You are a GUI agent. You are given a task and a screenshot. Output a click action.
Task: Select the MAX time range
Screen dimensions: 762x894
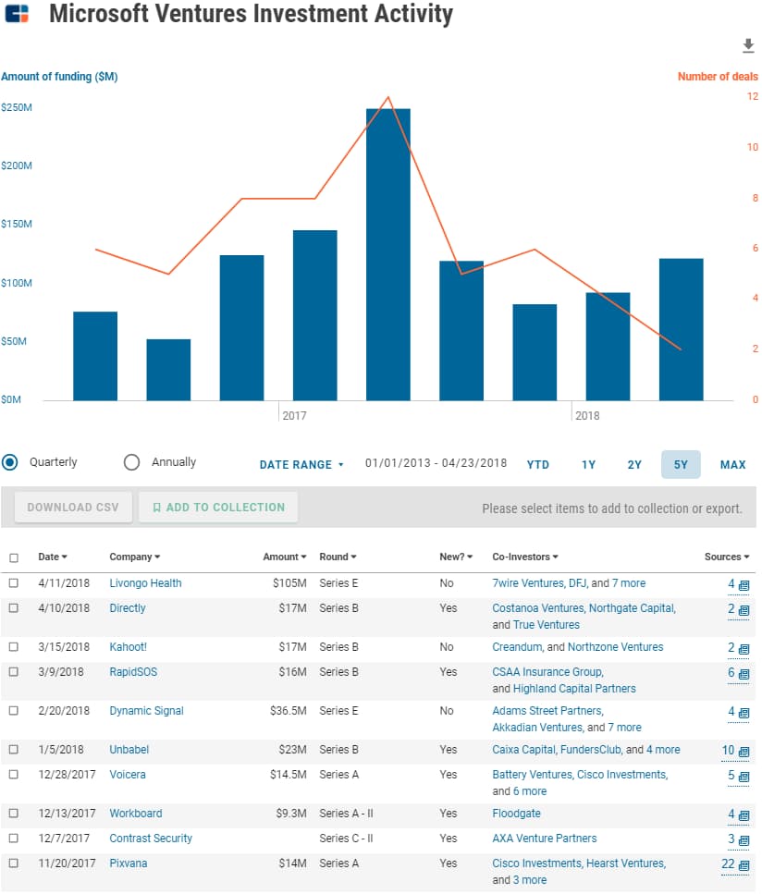(x=732, y=465)
